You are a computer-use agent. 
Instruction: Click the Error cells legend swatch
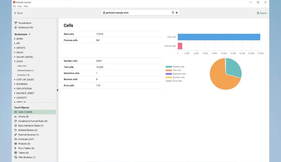coord(169,81)
